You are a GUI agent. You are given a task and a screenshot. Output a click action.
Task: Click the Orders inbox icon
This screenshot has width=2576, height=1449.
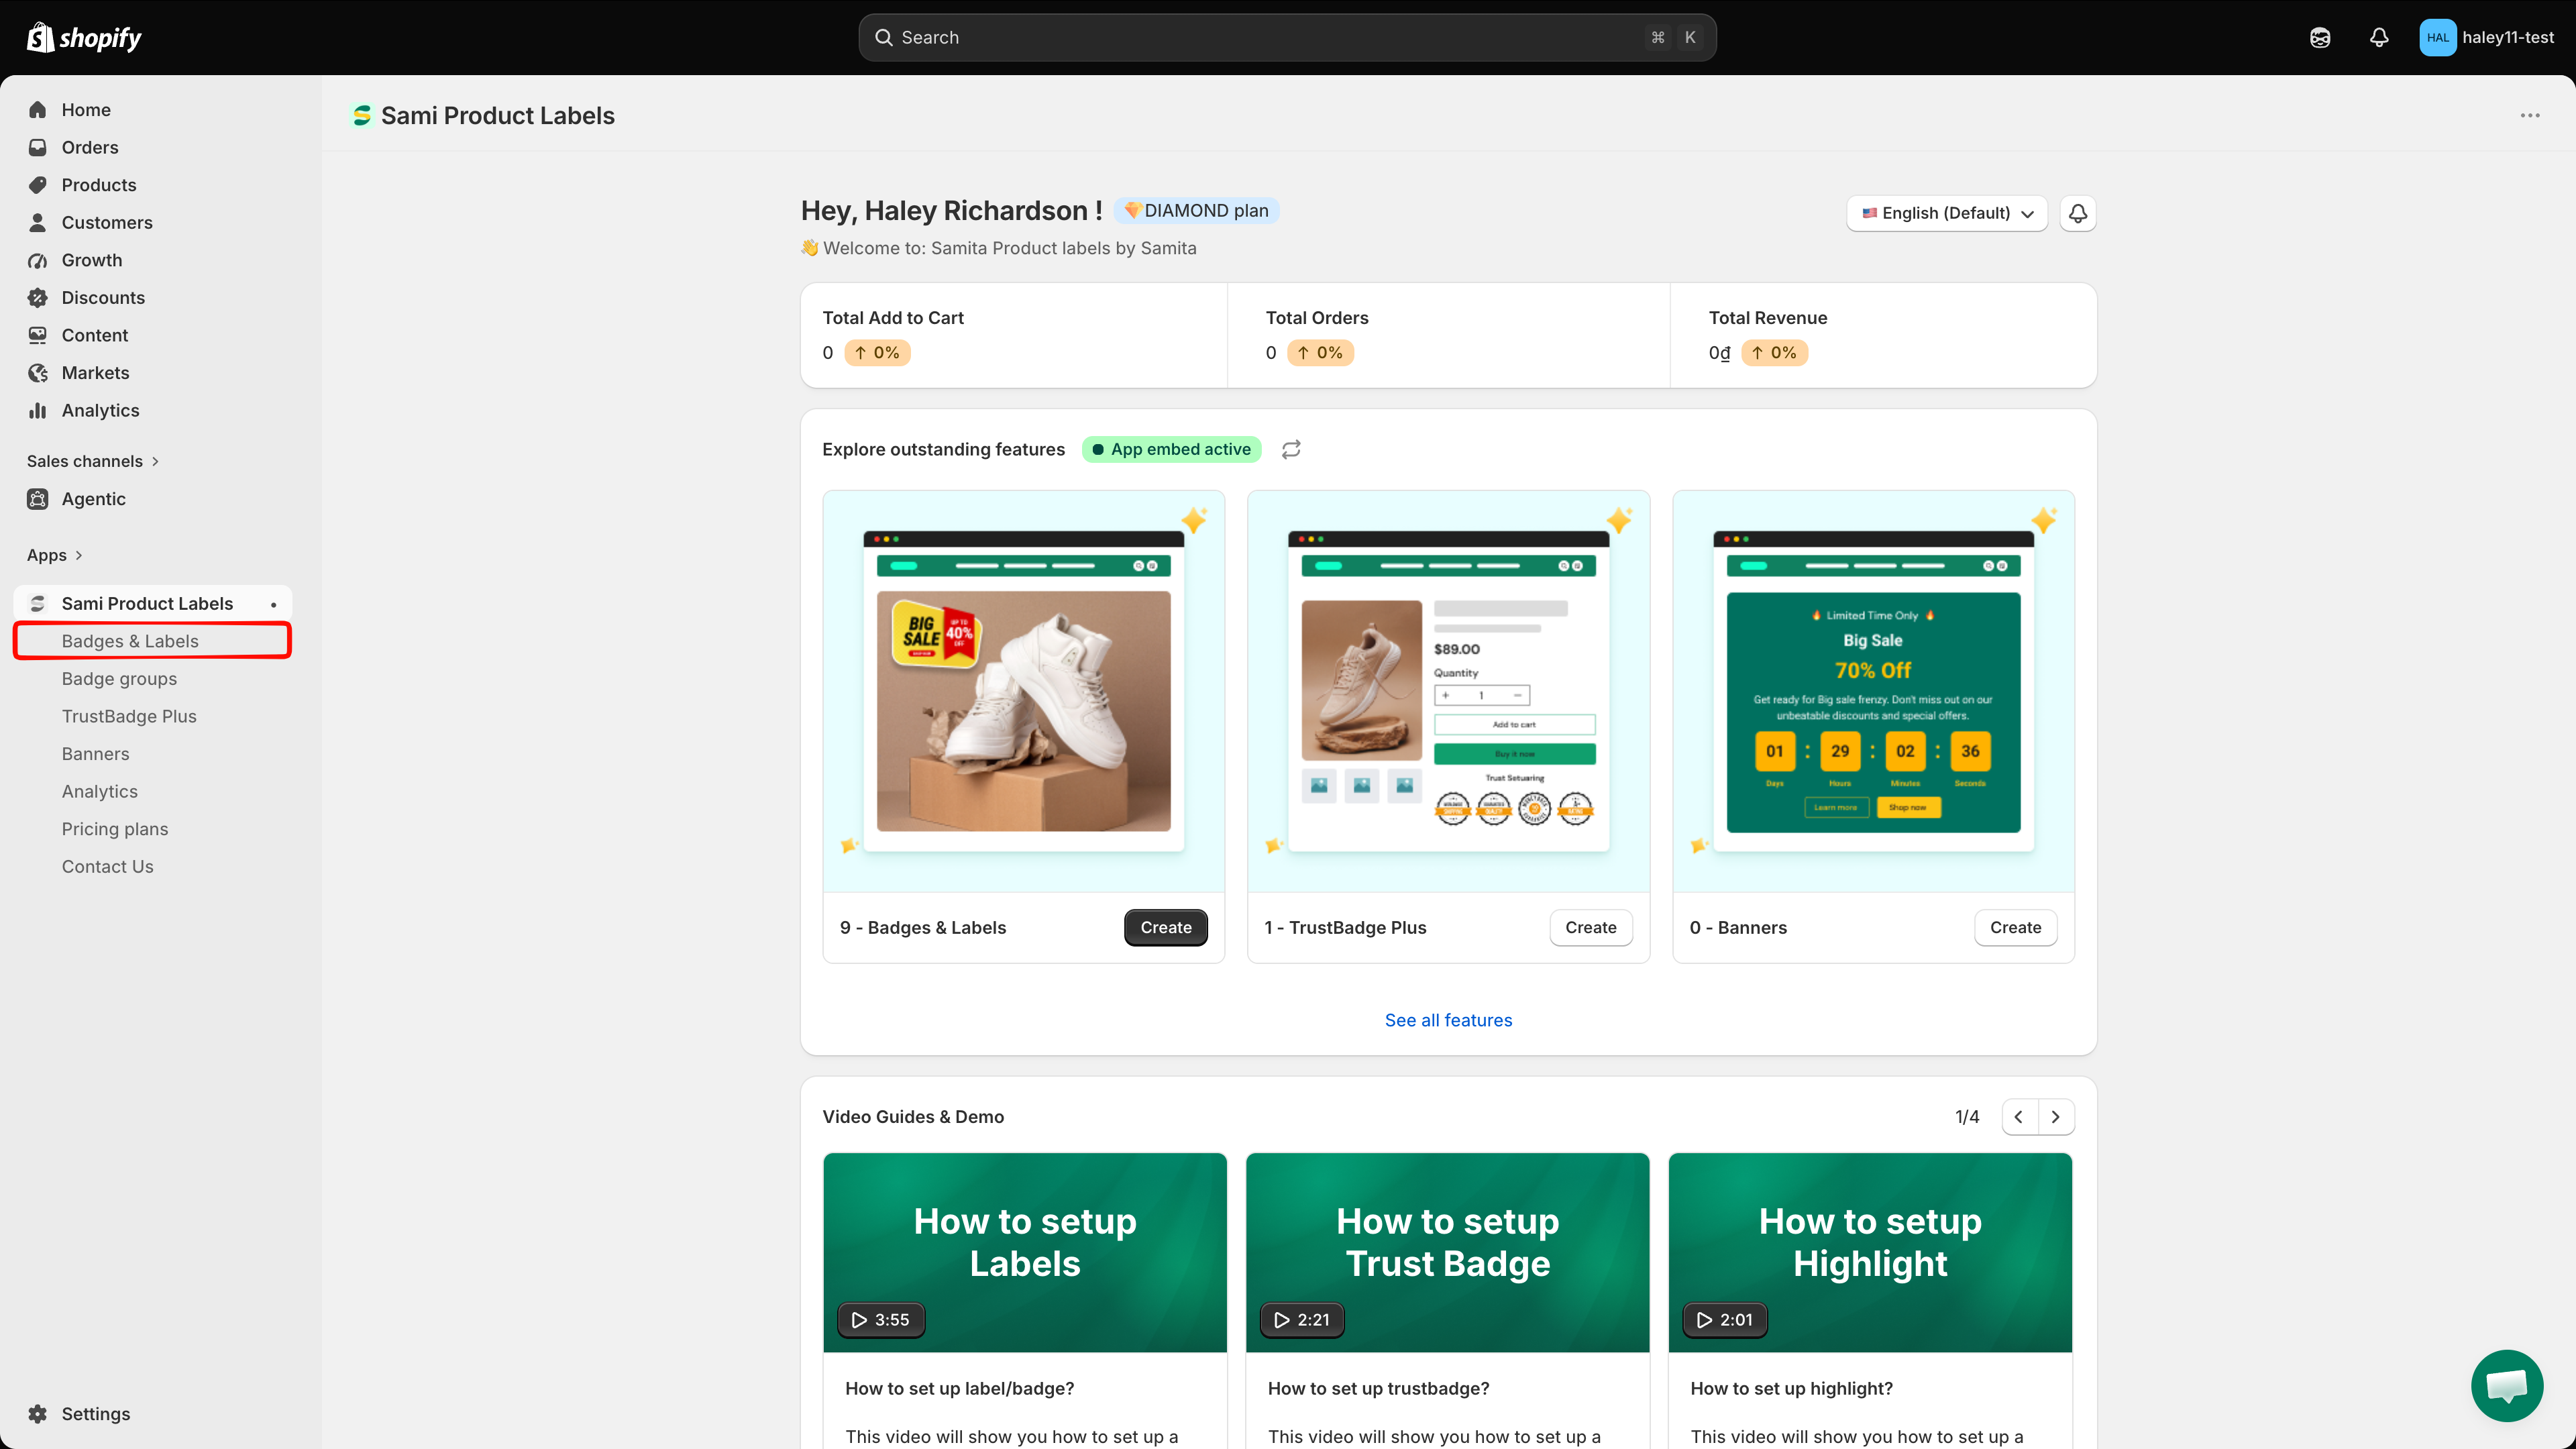[38, 147]
